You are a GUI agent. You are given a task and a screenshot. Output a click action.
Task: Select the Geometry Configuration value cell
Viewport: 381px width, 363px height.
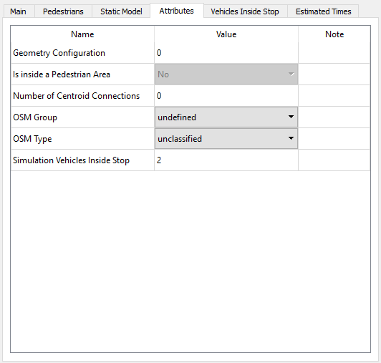226,53
